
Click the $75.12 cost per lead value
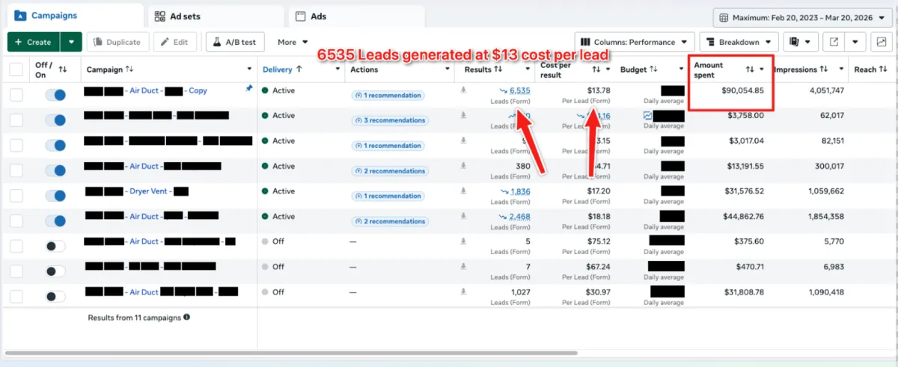click(598, 241)
